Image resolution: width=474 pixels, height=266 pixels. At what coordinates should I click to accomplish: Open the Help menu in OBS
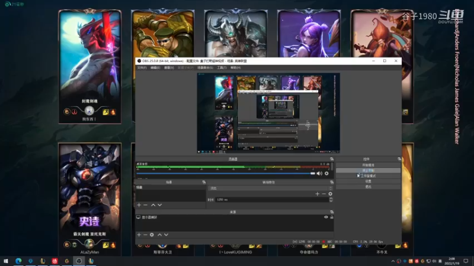click(235, 67)
